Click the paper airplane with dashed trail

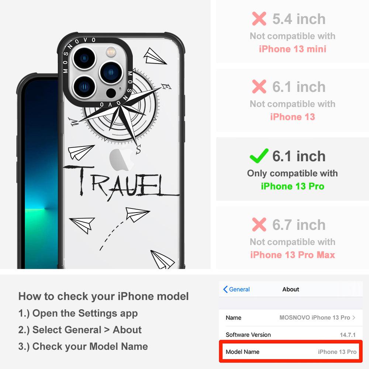point(137,214)
